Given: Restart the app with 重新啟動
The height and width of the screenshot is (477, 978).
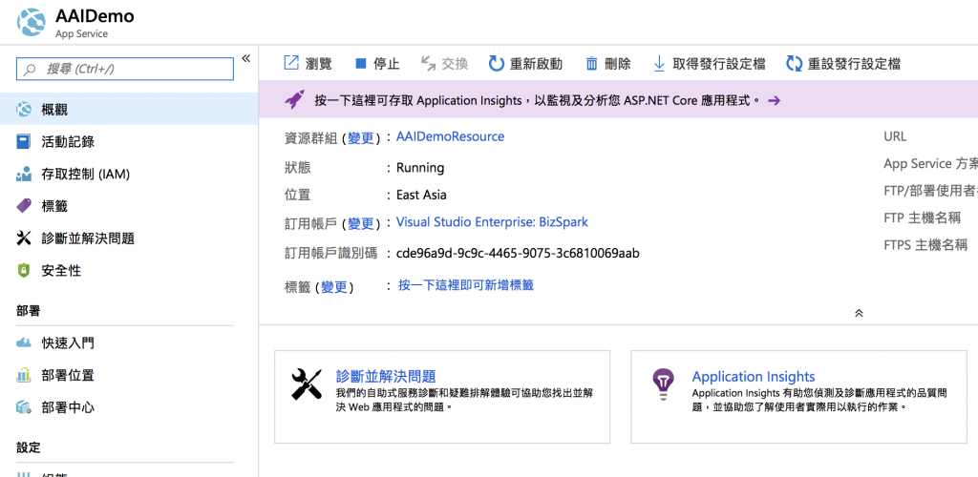Looking at the screenshot, I should coord(525,64).
